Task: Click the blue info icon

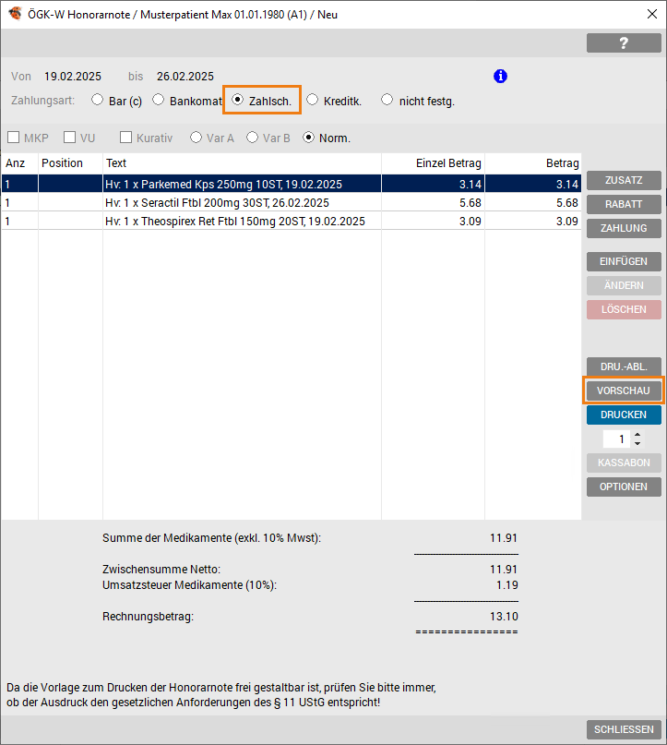Action: tap(500, 76)
